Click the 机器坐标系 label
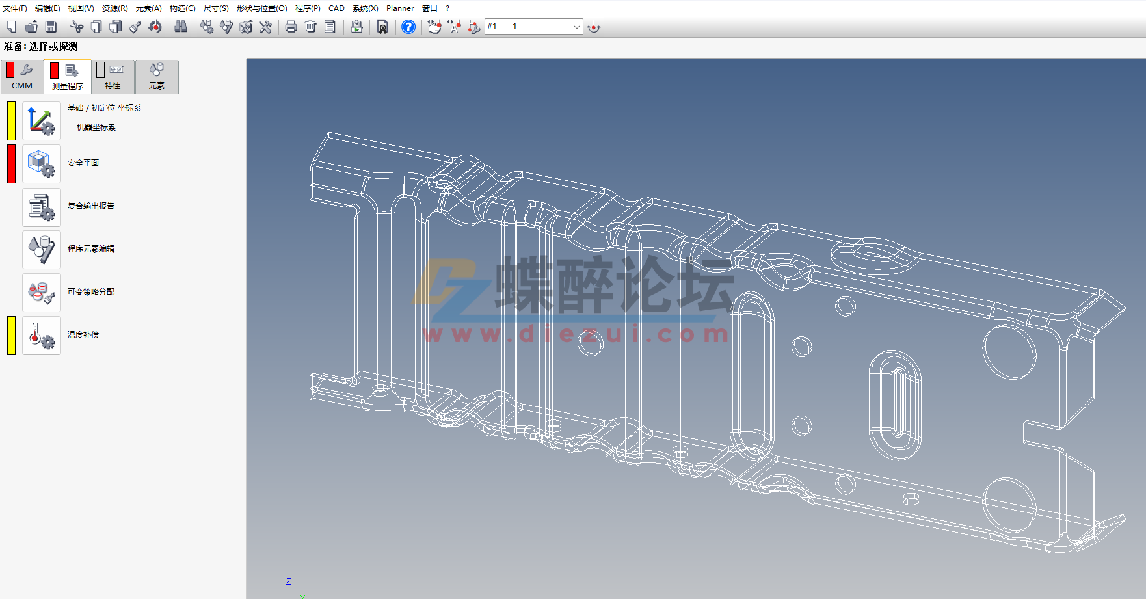Image resolution: width=1146 pixels, height=599 pixels. [x=95, y=127]
